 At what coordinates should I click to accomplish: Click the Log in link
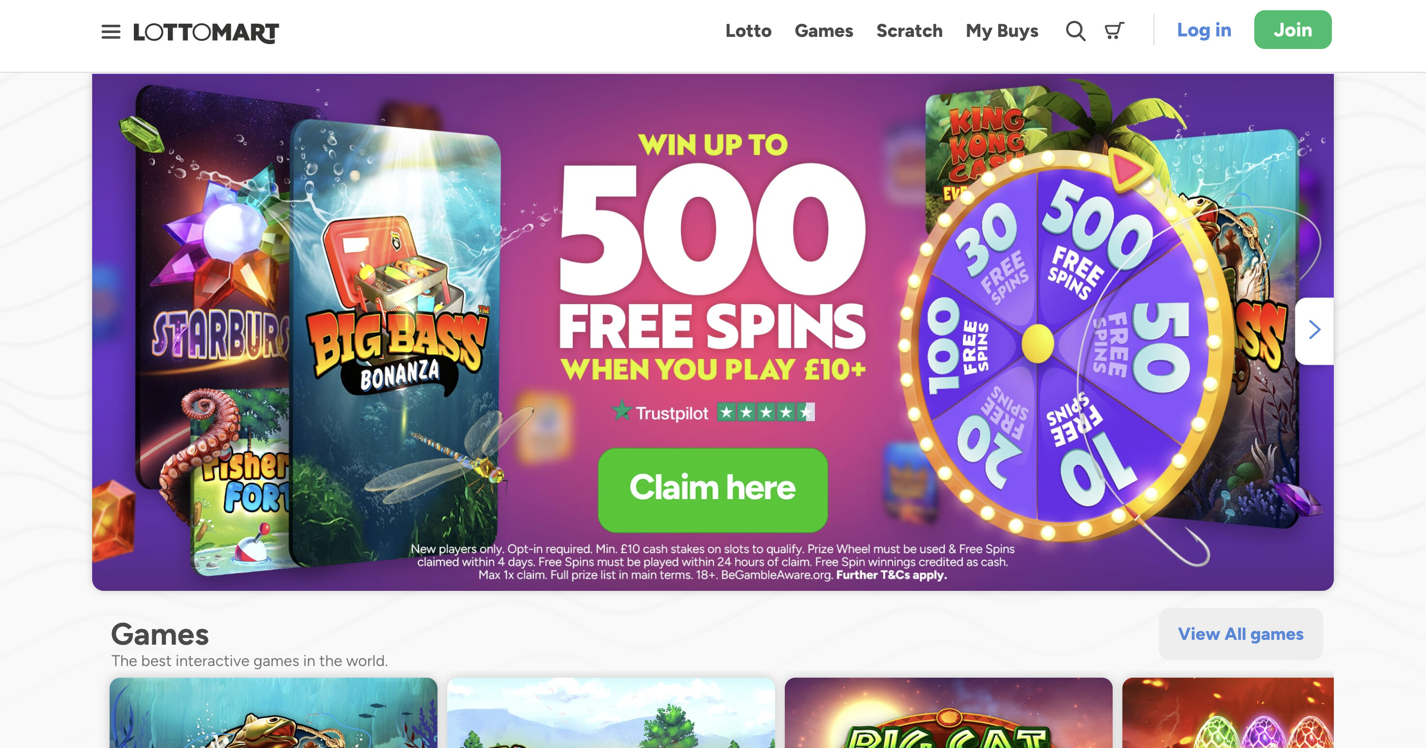1203,30
